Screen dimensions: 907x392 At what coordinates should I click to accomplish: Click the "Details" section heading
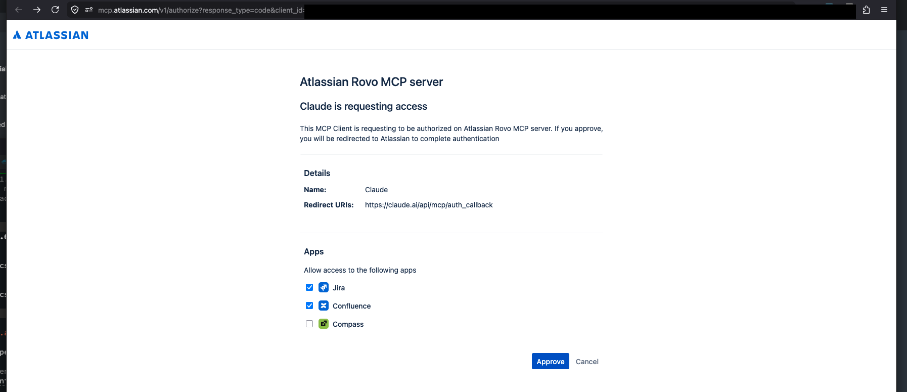tap(317, 173)
